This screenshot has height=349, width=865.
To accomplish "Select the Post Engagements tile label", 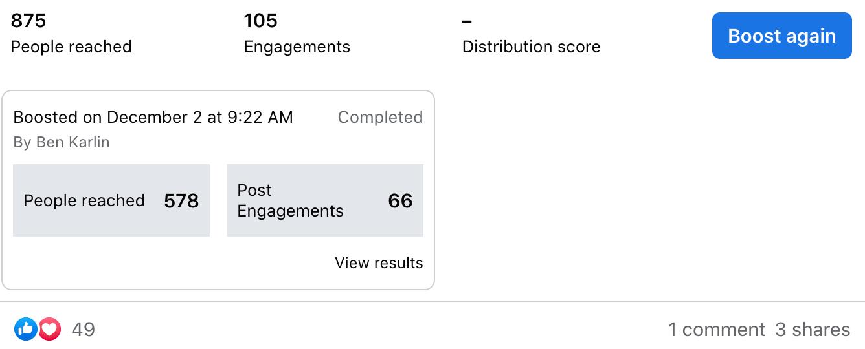I will pos(290,200).
